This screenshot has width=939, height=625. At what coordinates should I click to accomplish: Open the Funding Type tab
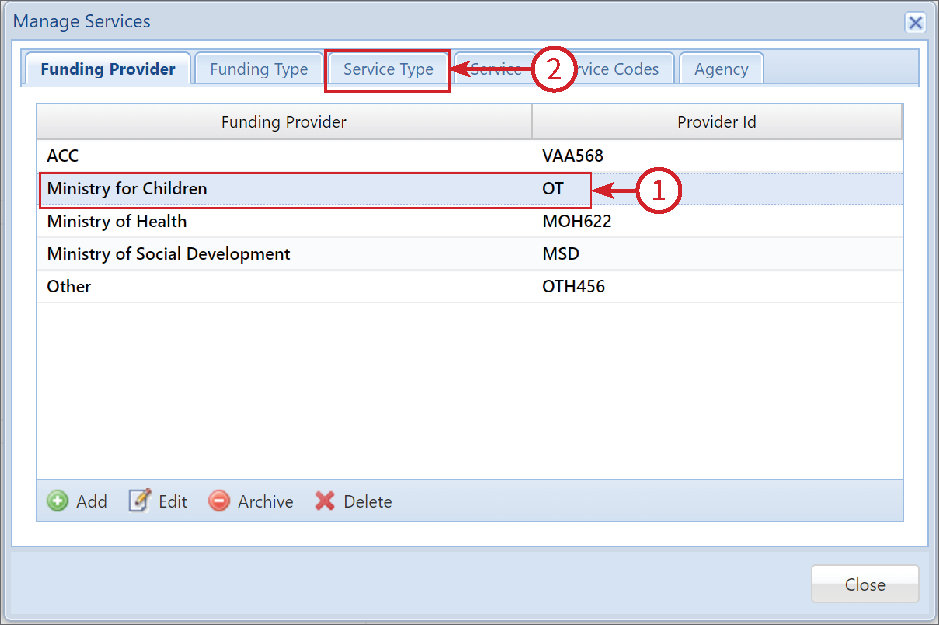coord(259,69)
